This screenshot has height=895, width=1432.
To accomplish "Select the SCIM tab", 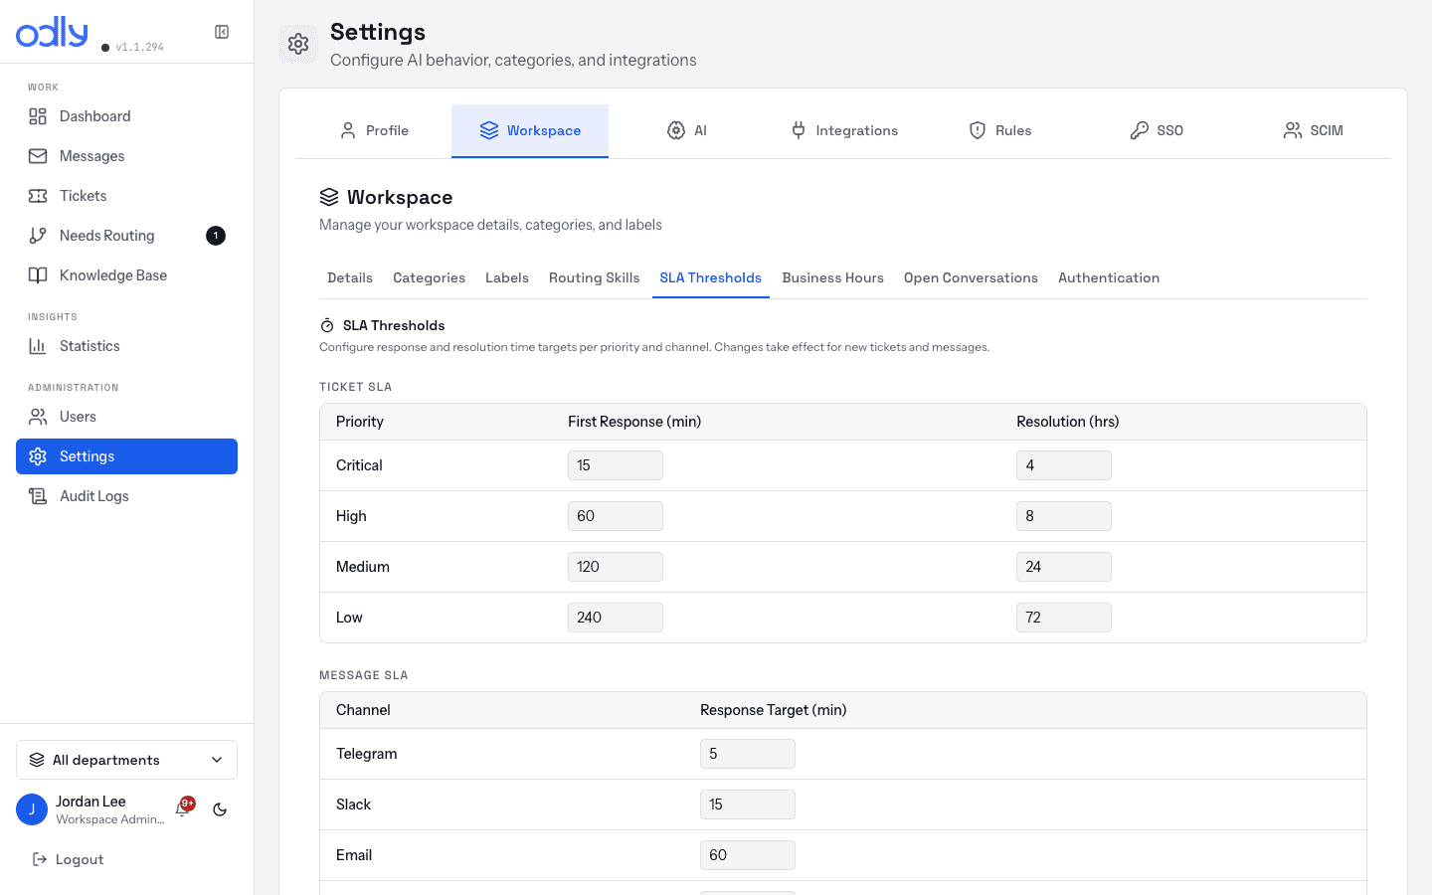I will click(1313, 130).
